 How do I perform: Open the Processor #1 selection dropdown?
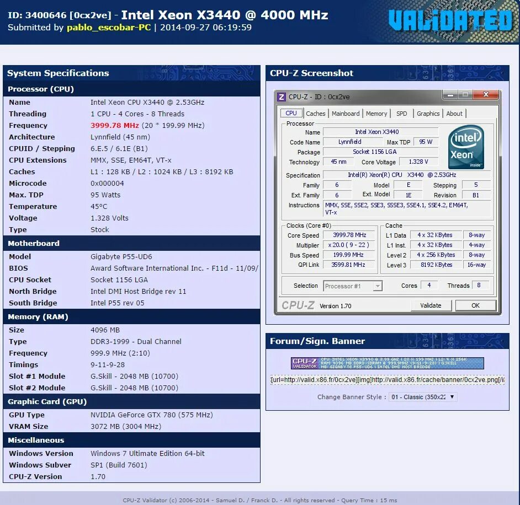coord(353,286)
